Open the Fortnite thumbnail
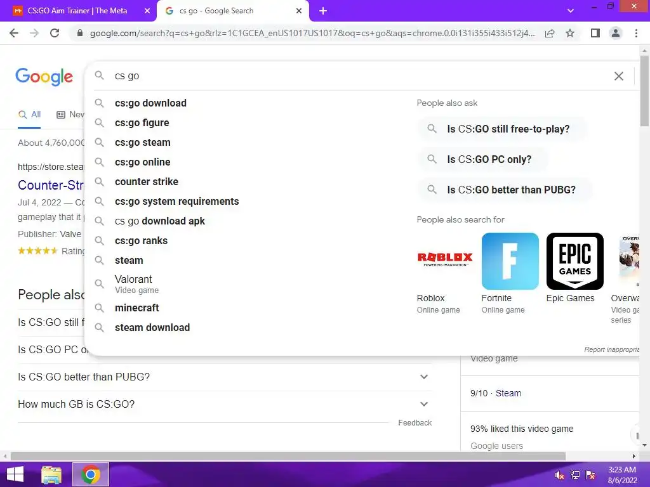Image resolution: width=650 pixels, height=487 pixels. 510,261
